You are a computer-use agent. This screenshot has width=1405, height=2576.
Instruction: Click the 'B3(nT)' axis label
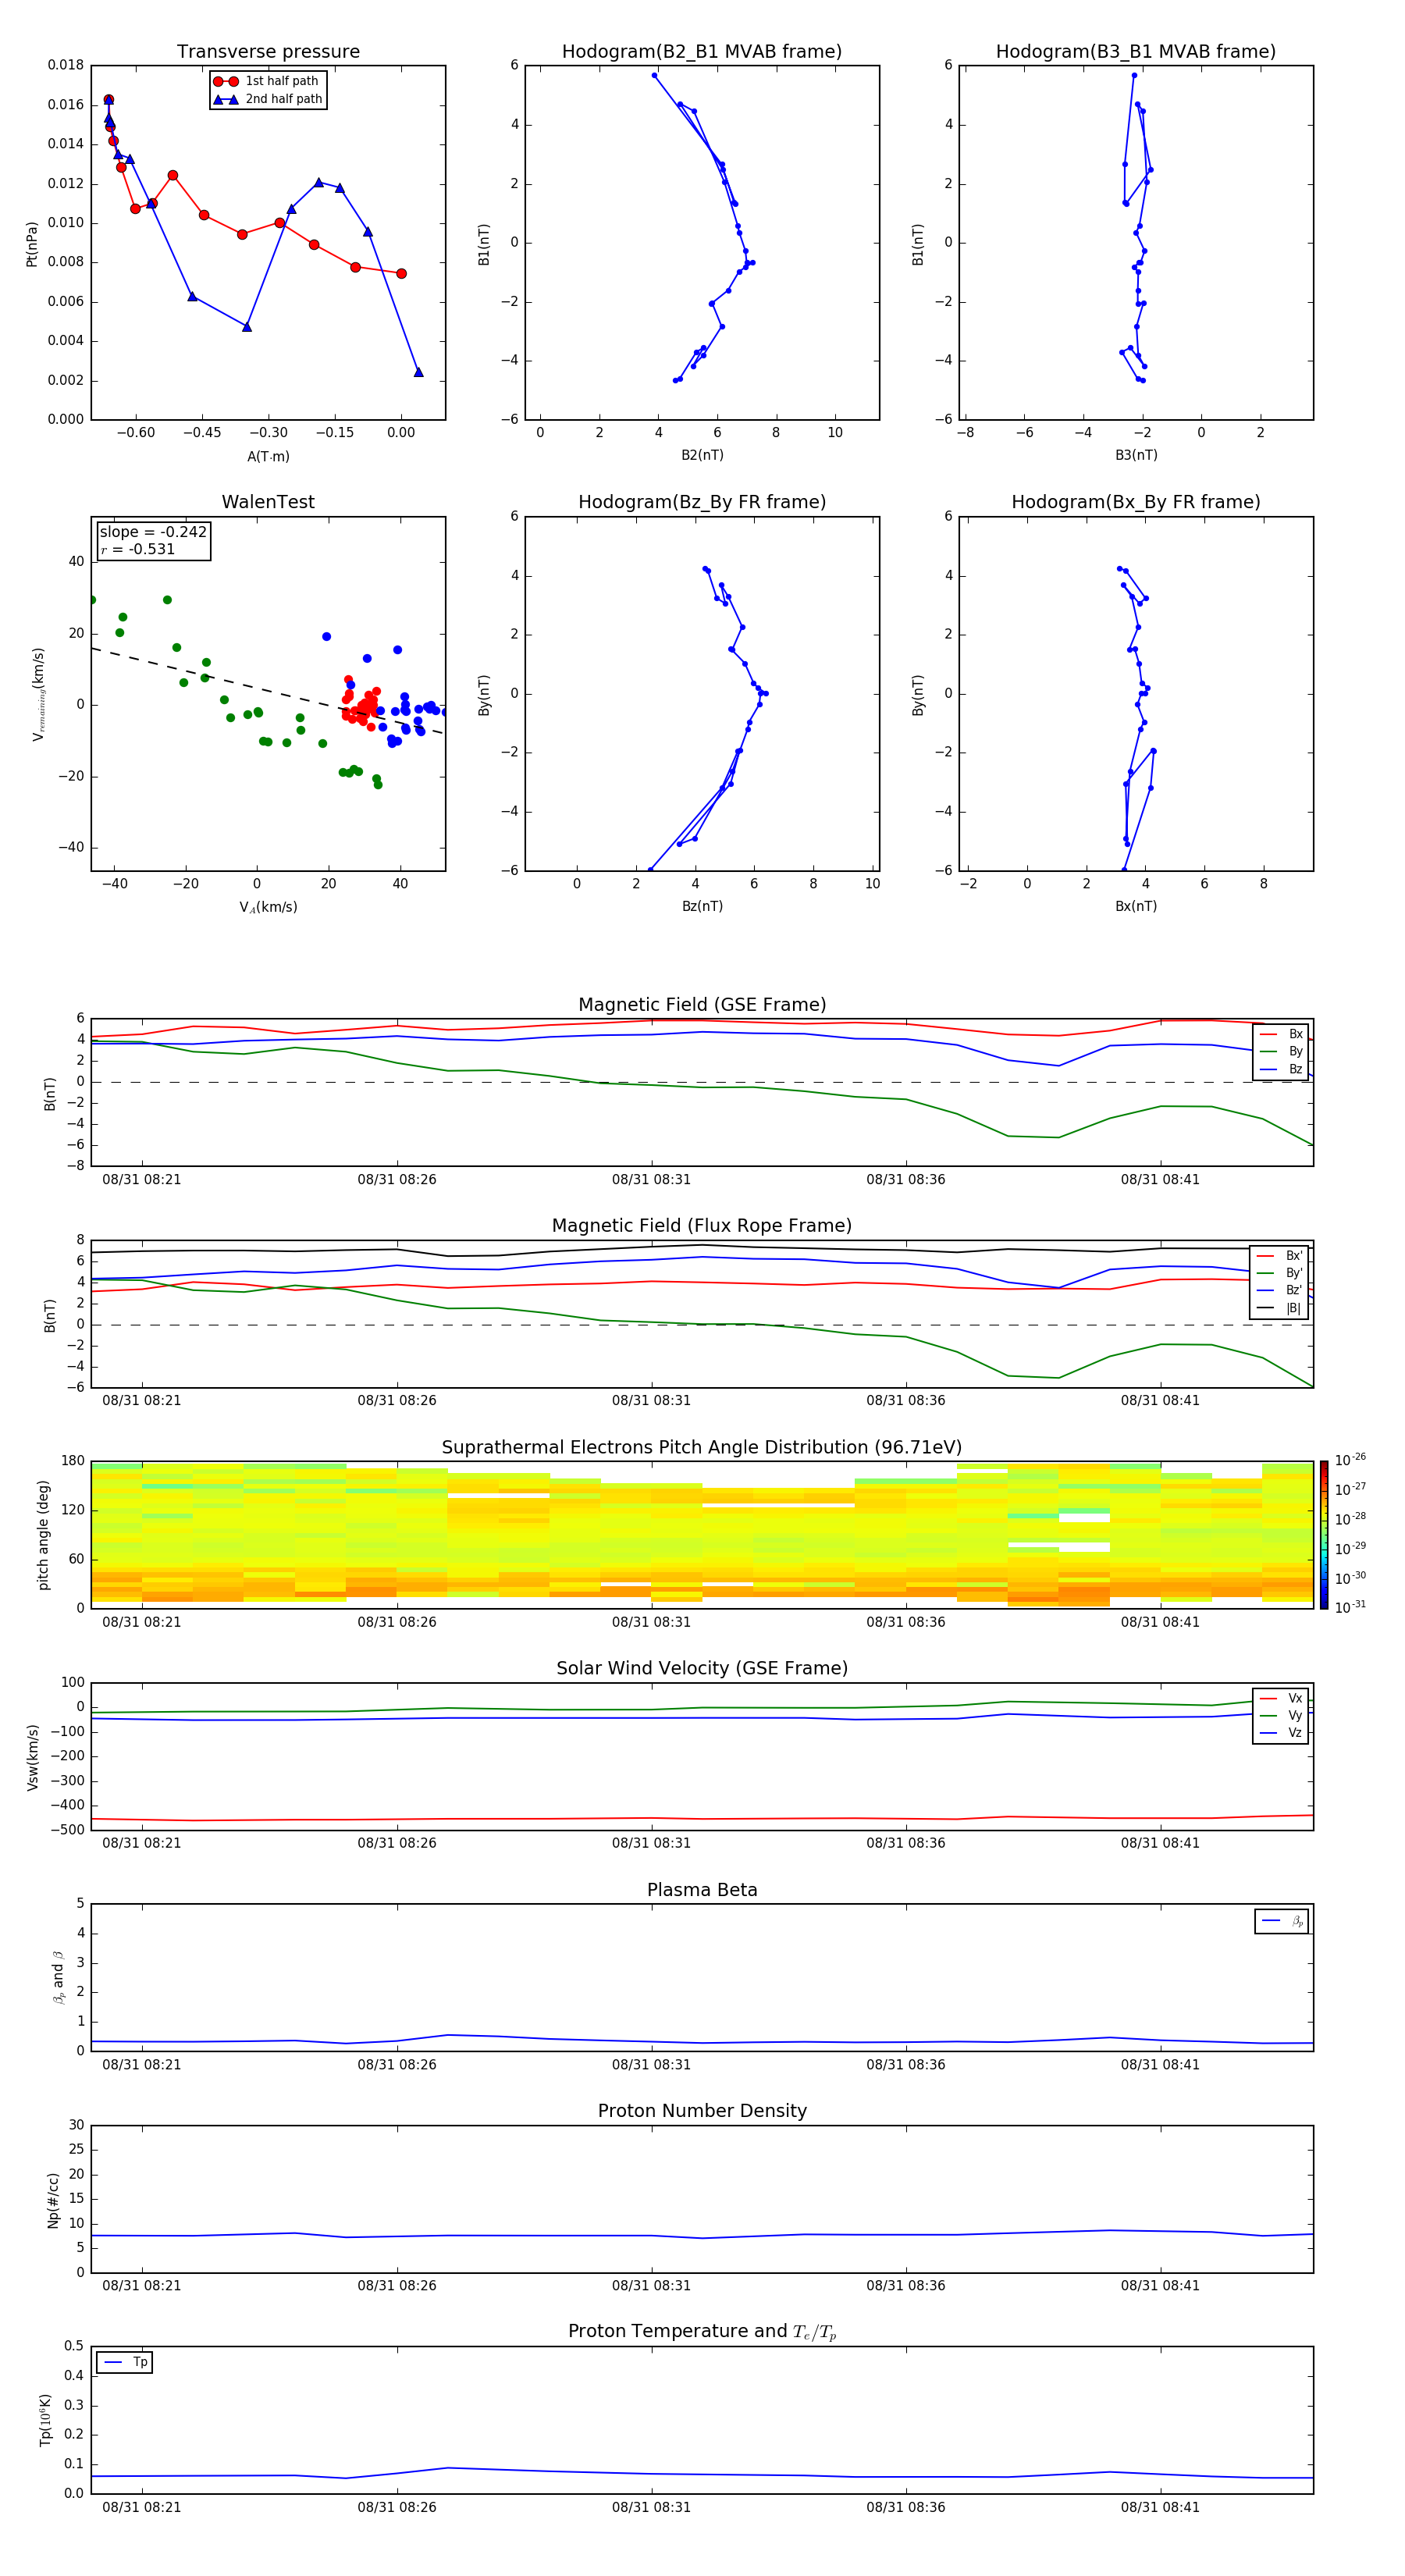tap(1136, 455)
